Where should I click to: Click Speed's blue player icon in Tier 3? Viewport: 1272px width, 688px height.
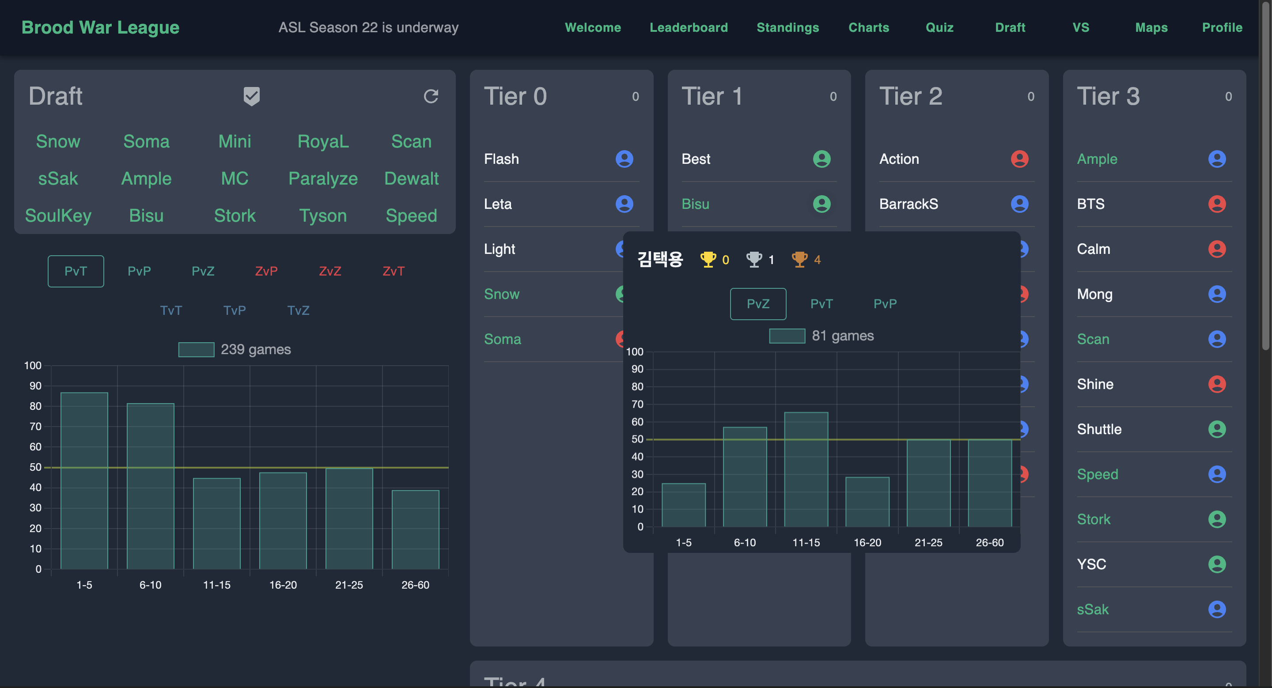[x=1217, y=474]
